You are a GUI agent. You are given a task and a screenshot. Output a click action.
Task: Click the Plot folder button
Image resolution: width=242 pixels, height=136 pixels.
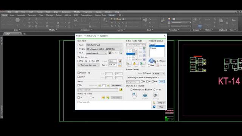tap(116, 97)
